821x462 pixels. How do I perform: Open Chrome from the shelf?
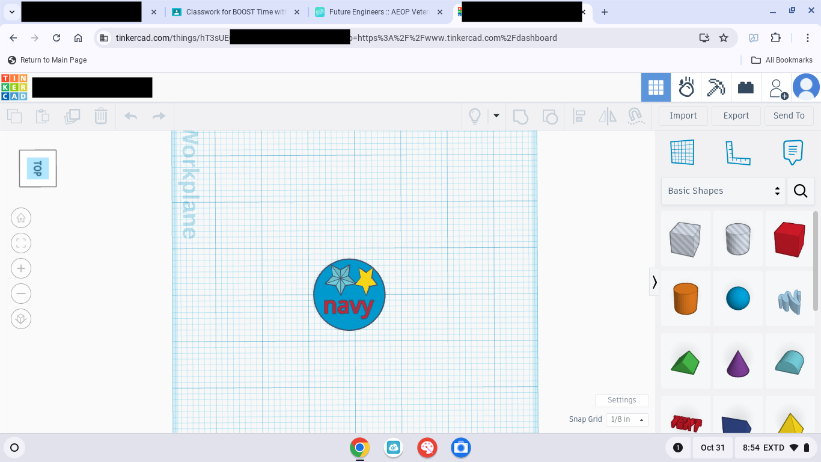(360, 448)
